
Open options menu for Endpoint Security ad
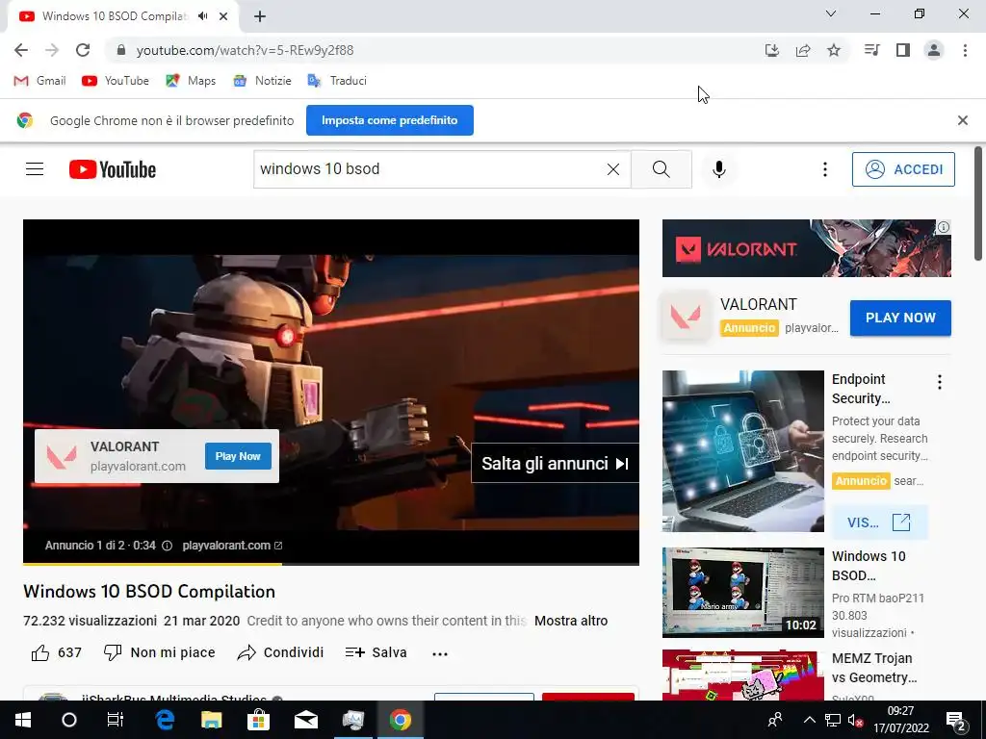coord(940,382)
